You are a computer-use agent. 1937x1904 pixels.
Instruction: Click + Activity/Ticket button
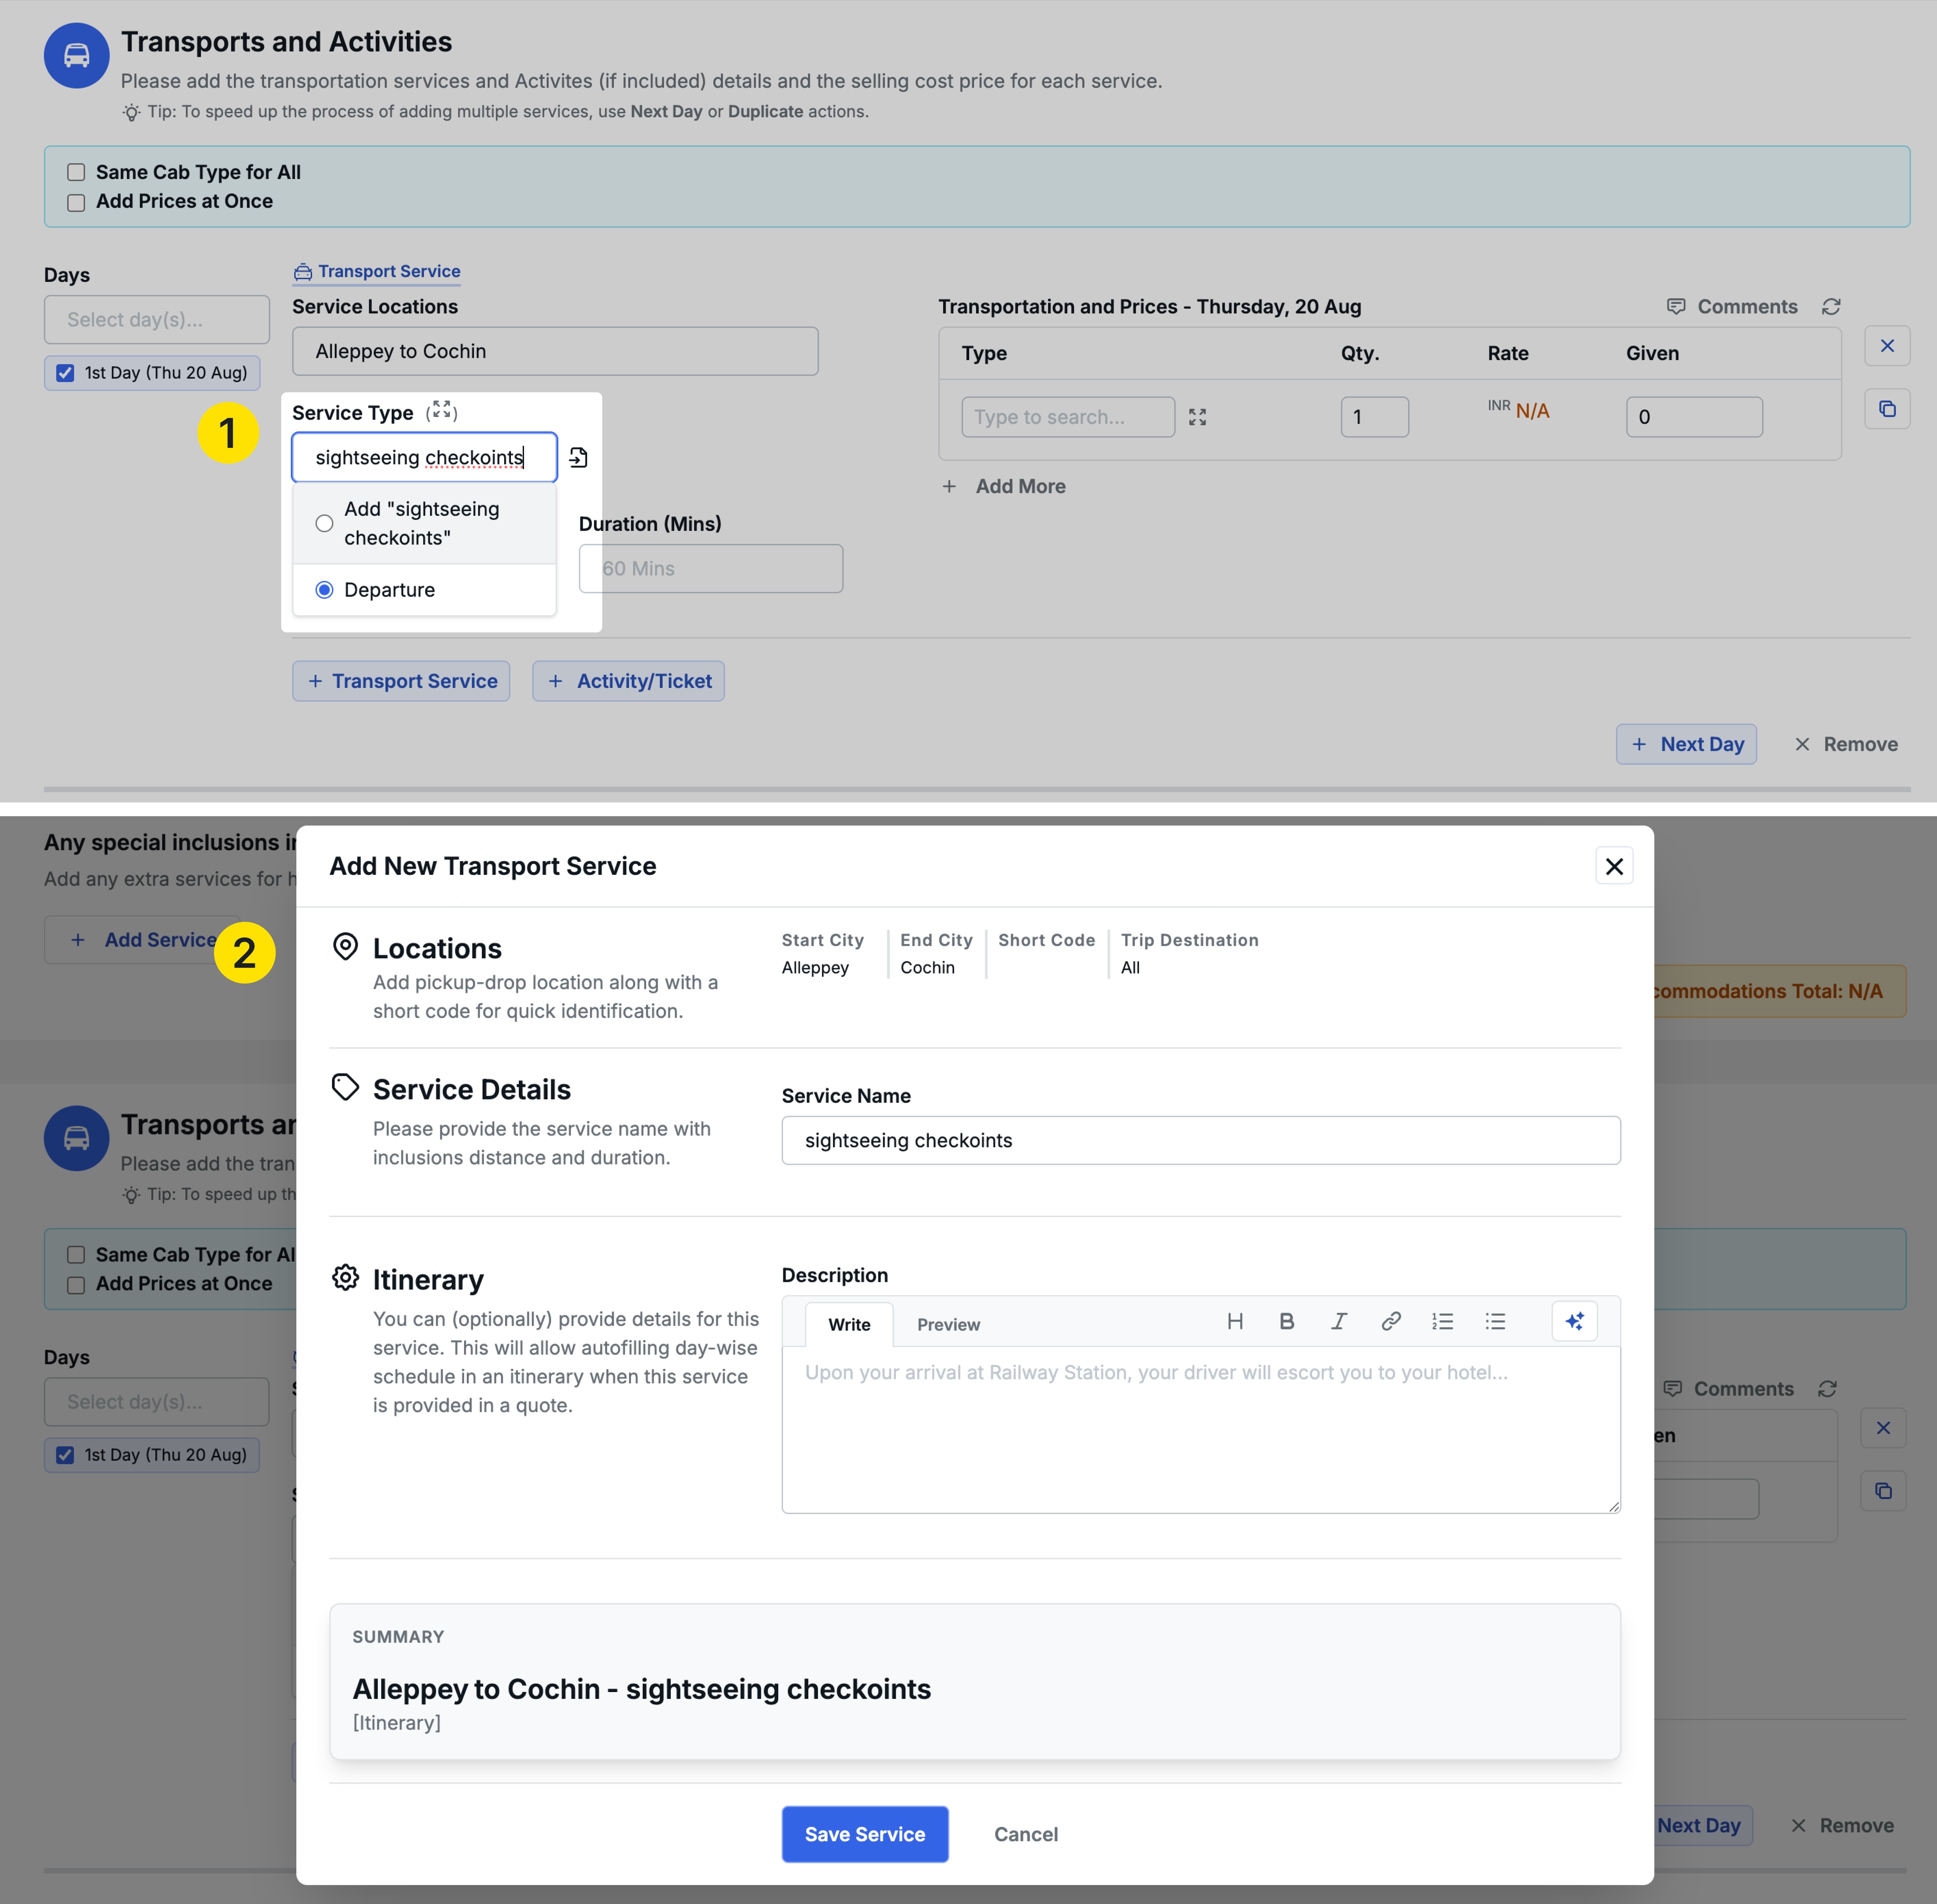pyautogui.click(x=628, y=681)
